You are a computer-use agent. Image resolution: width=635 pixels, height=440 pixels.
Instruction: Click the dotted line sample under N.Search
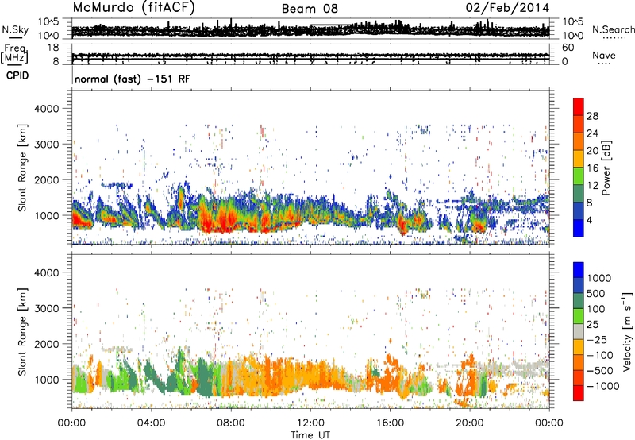(614, 38)
